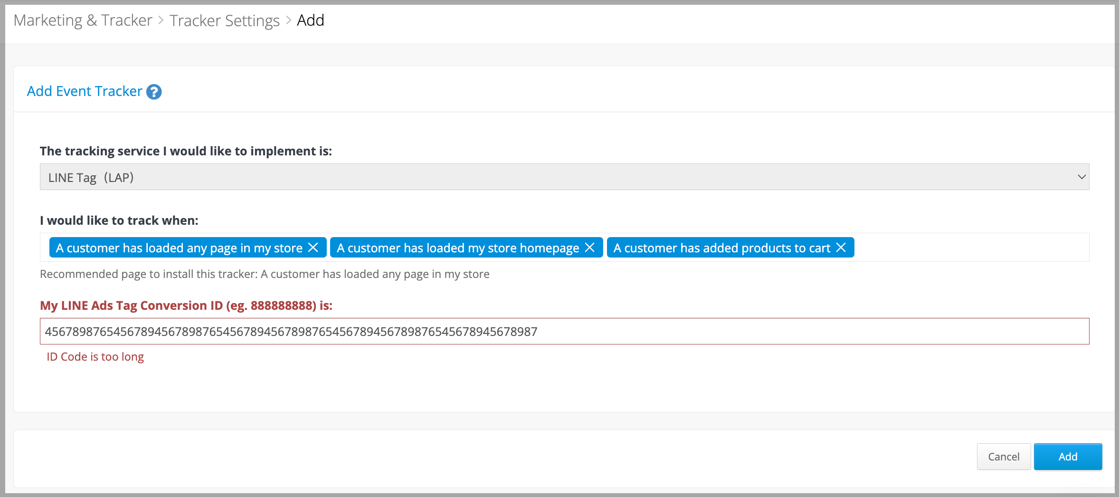Screen dimensions: 1119x497
Task: Go to Tracker Settings breadcrumb
Action: (225, 20)
